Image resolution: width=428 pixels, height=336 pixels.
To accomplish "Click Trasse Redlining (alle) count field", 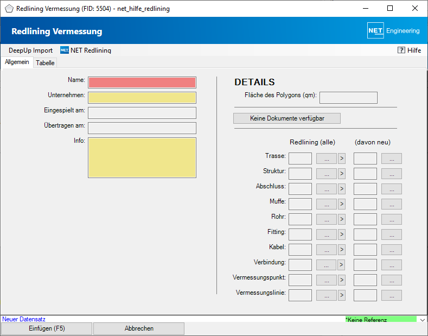I will [301, 159].
